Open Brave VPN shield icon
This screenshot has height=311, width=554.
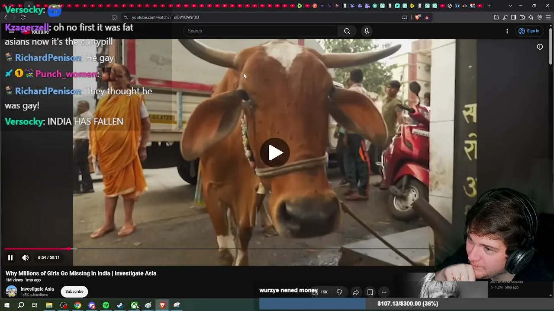coord(540,17)
